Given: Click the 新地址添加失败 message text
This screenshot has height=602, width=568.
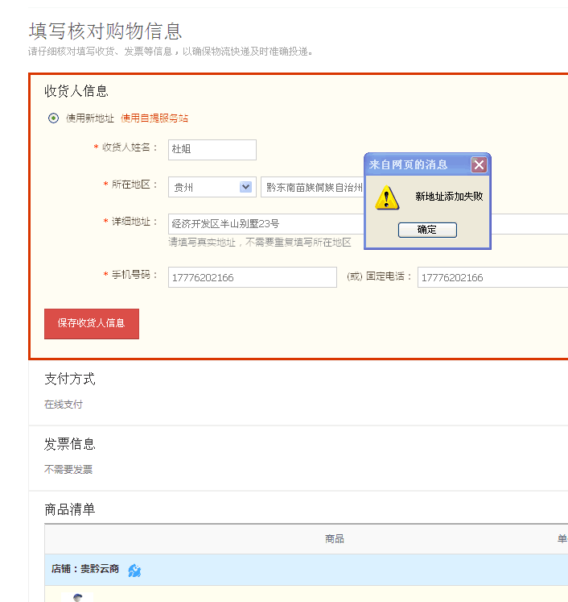Looking at the screenshot, I should [x=449, y=197].
